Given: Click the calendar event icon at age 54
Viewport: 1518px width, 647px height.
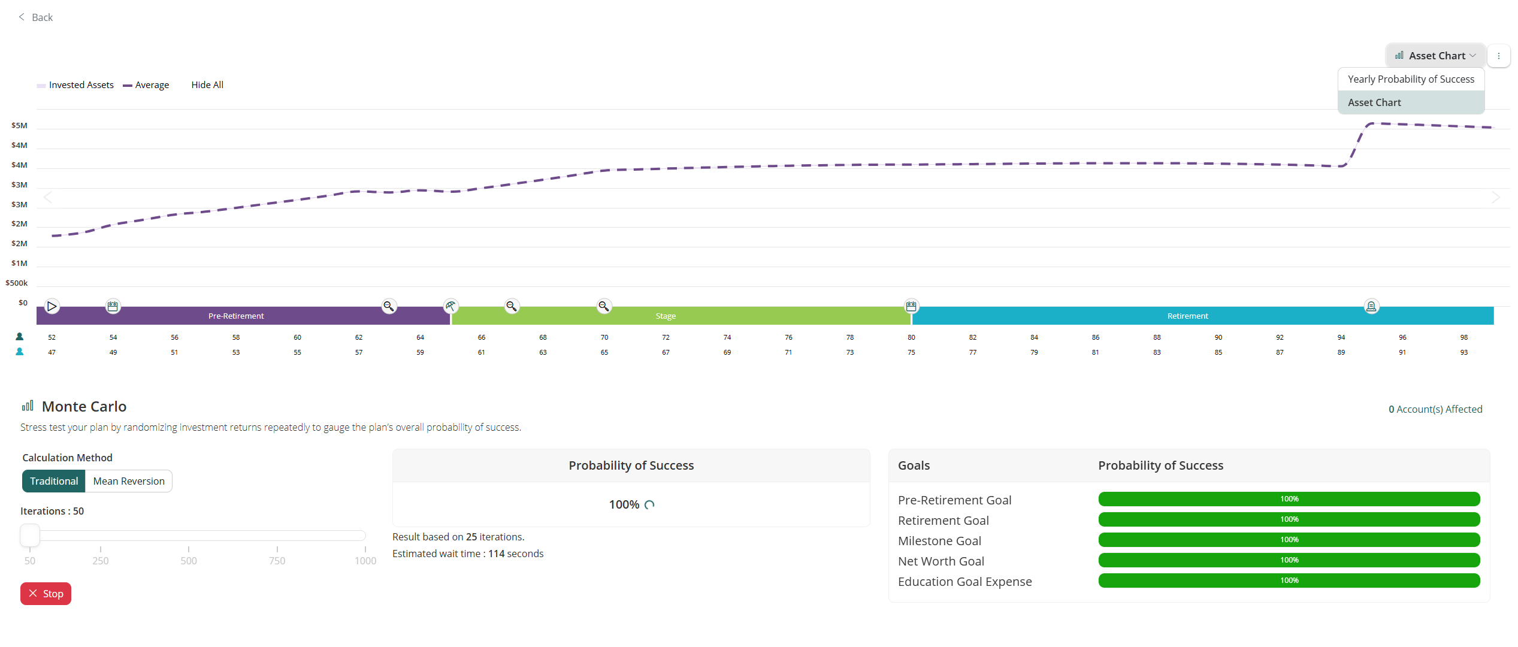Looking at the screenshot, I should pyautogui.click(x=113, y=307).
